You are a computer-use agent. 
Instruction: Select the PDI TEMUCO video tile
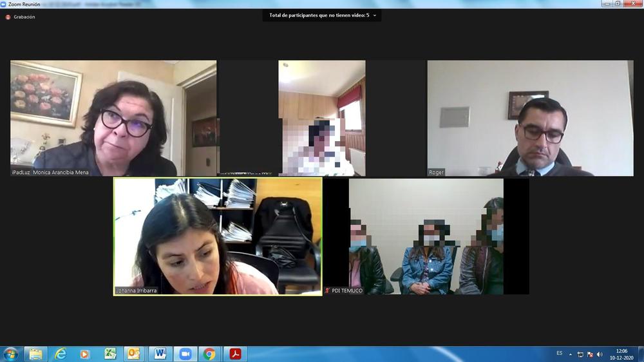coord(426,236)
